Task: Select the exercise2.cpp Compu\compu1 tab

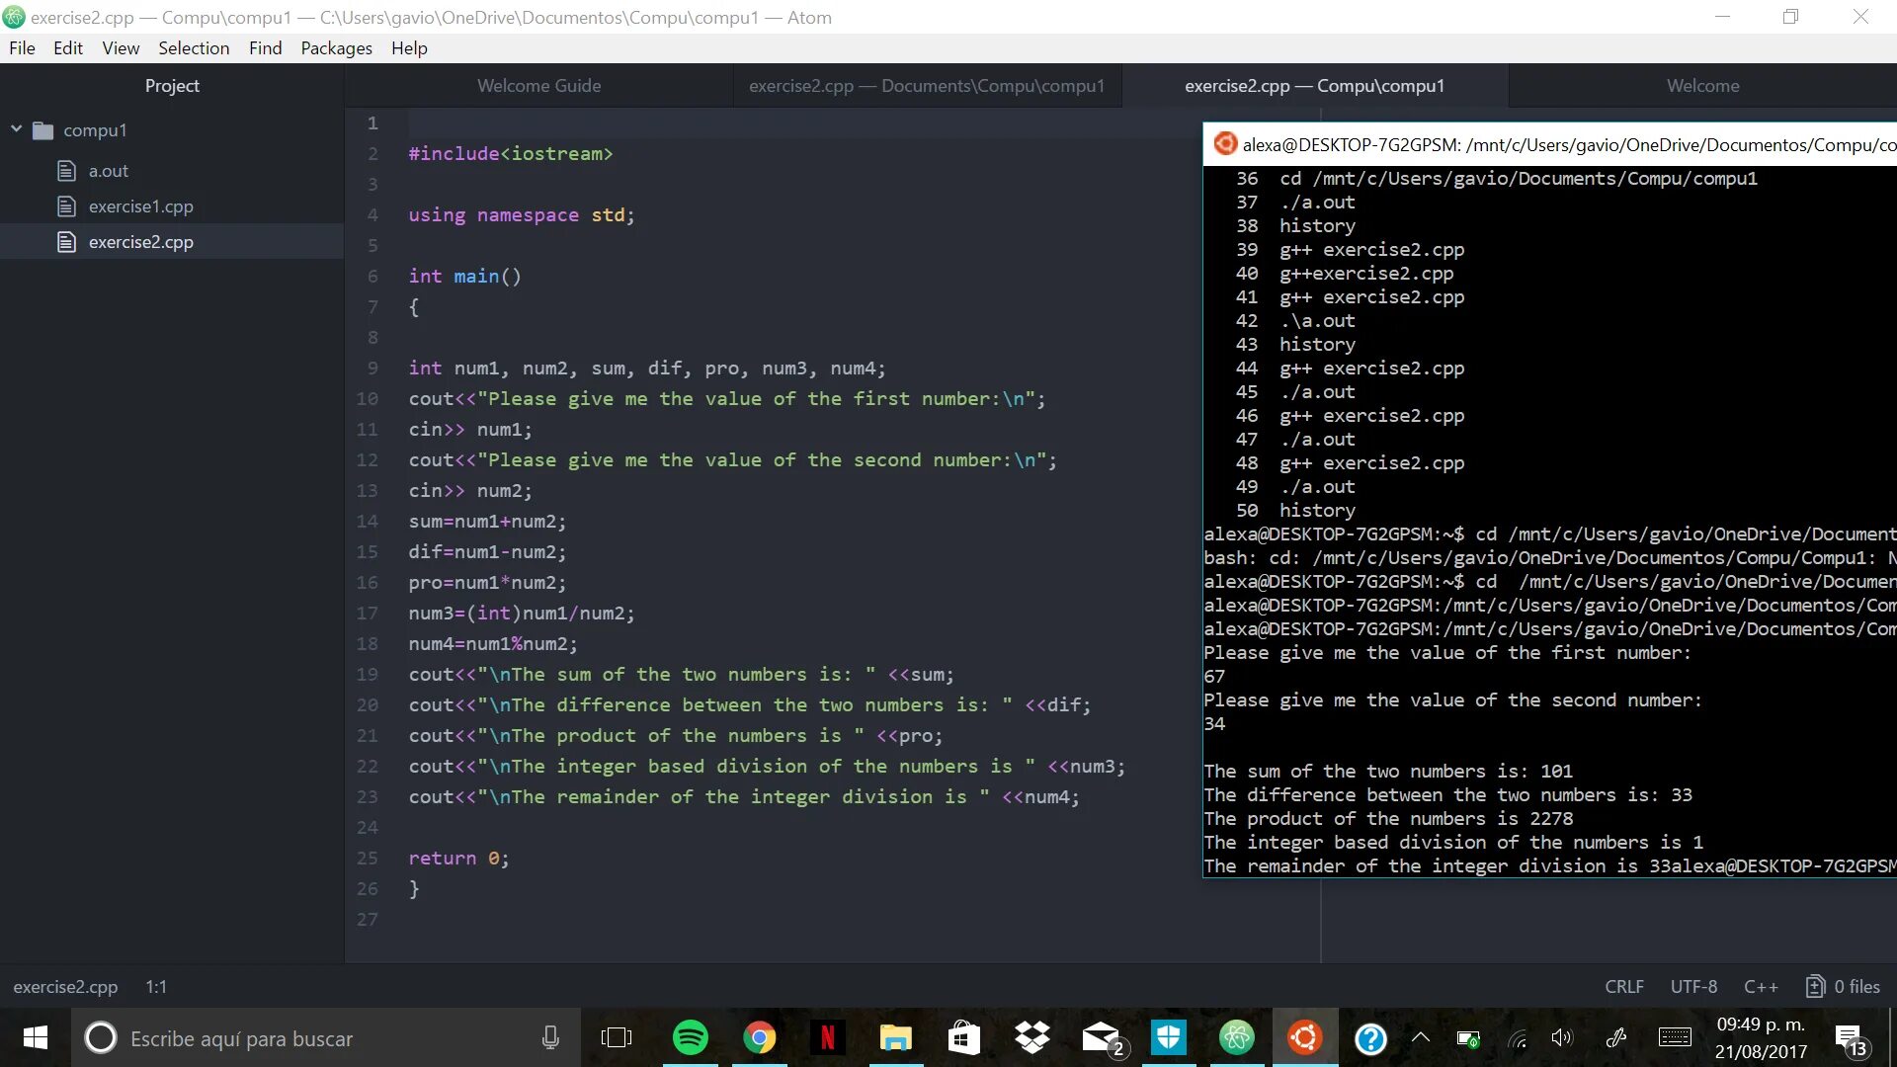Action: tap(1313, 85)
